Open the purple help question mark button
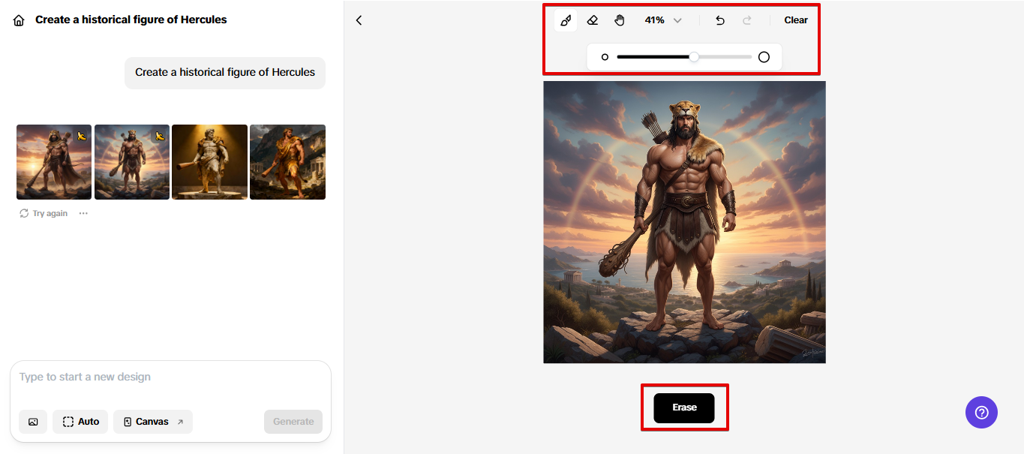 pos(981,412)
